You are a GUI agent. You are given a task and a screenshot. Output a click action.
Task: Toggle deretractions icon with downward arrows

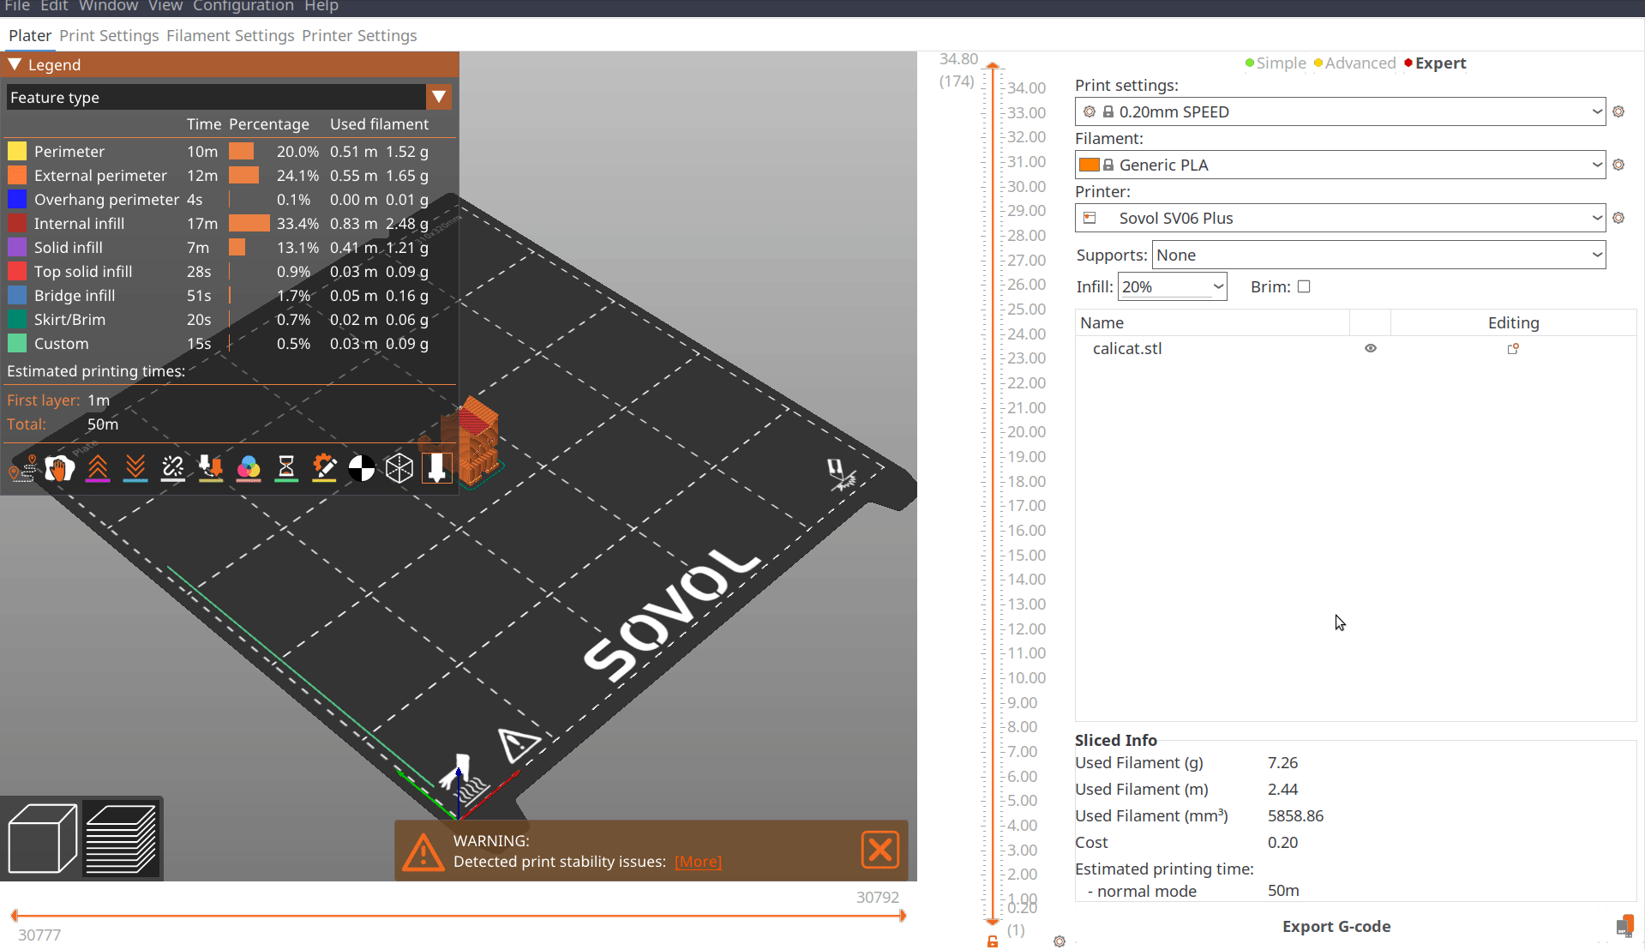(x=135, y=468)
